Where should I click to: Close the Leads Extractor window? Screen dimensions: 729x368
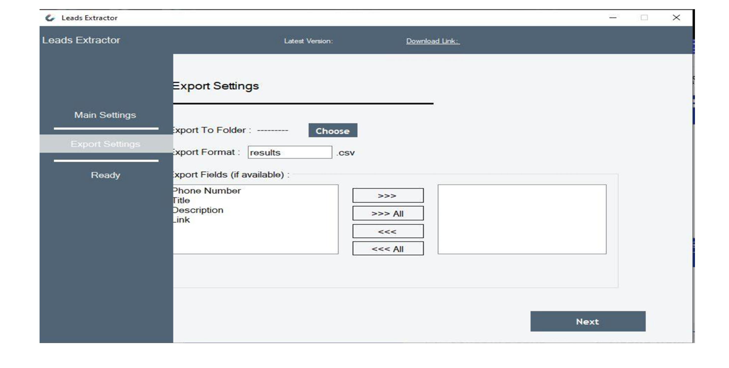point(676,18)
